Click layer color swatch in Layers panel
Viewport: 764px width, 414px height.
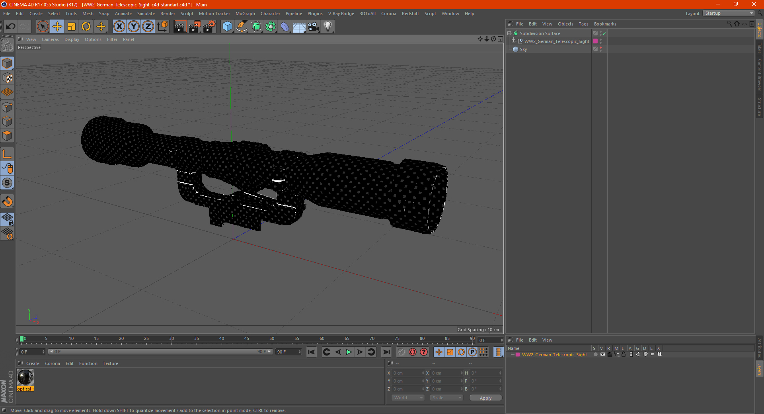coord(517,355)
